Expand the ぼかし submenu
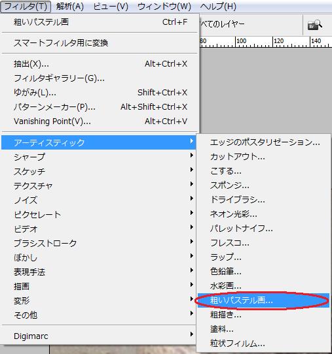Viewport: 332px width, 354px height. tap(98, 257)
